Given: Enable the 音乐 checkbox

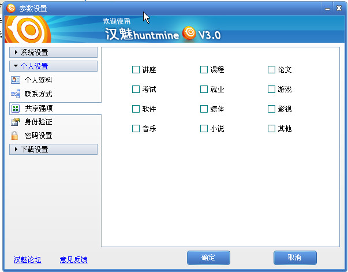Looking at the screenshot, I should point(136,128).
